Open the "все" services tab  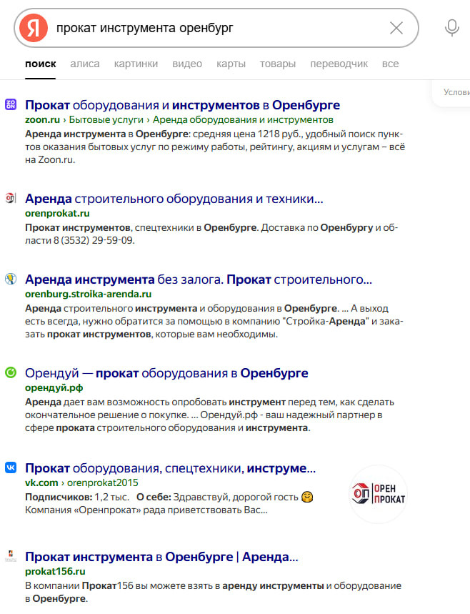click(x=390, y=64)
